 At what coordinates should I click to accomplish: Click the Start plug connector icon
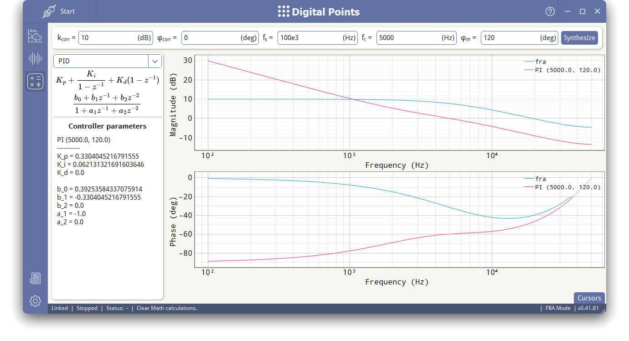pyautogui.click(x=49, y=11)
